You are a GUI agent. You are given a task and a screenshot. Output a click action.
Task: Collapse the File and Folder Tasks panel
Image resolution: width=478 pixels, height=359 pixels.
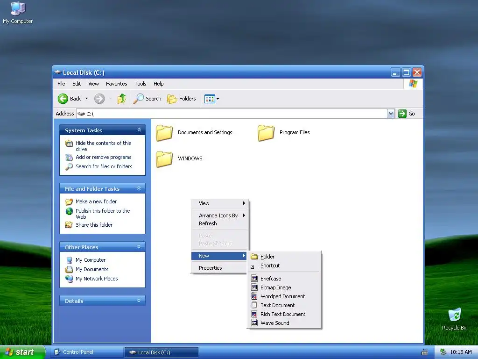click(139, 188)
